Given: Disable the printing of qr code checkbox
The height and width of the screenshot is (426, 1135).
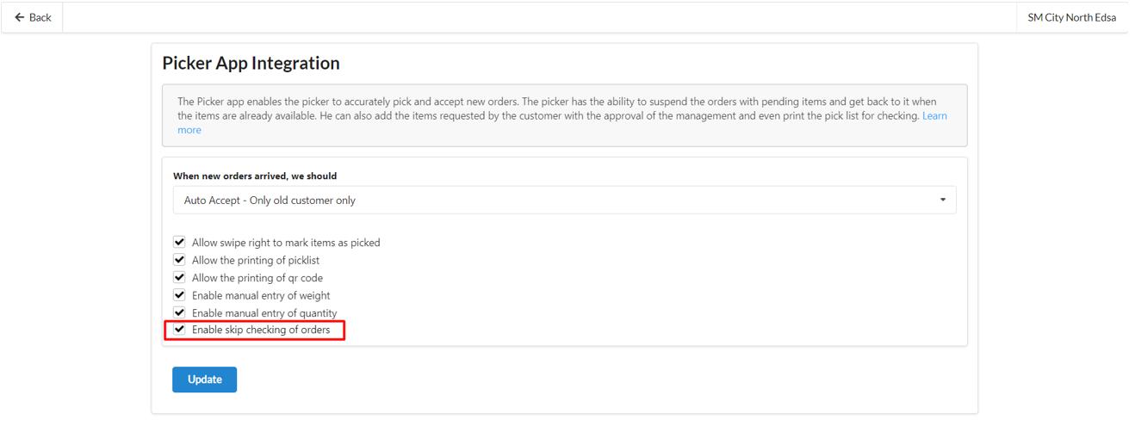Looking at the screenshot, I should [x=179, y=277].
